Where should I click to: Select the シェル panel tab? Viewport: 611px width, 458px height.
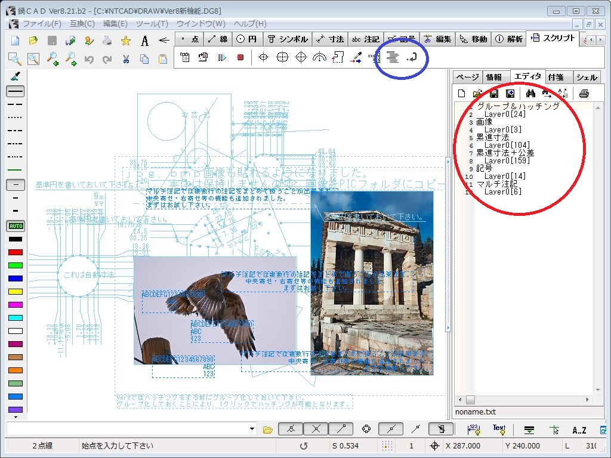(x=587, y=77)
